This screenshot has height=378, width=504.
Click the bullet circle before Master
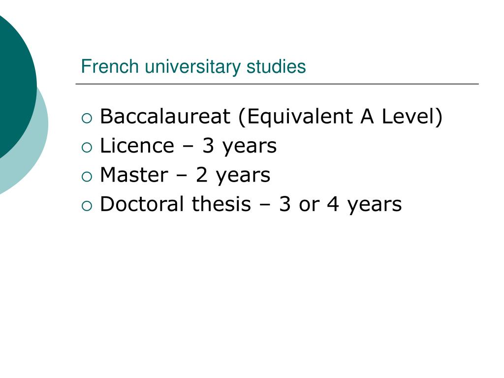(x=87, y=177)
